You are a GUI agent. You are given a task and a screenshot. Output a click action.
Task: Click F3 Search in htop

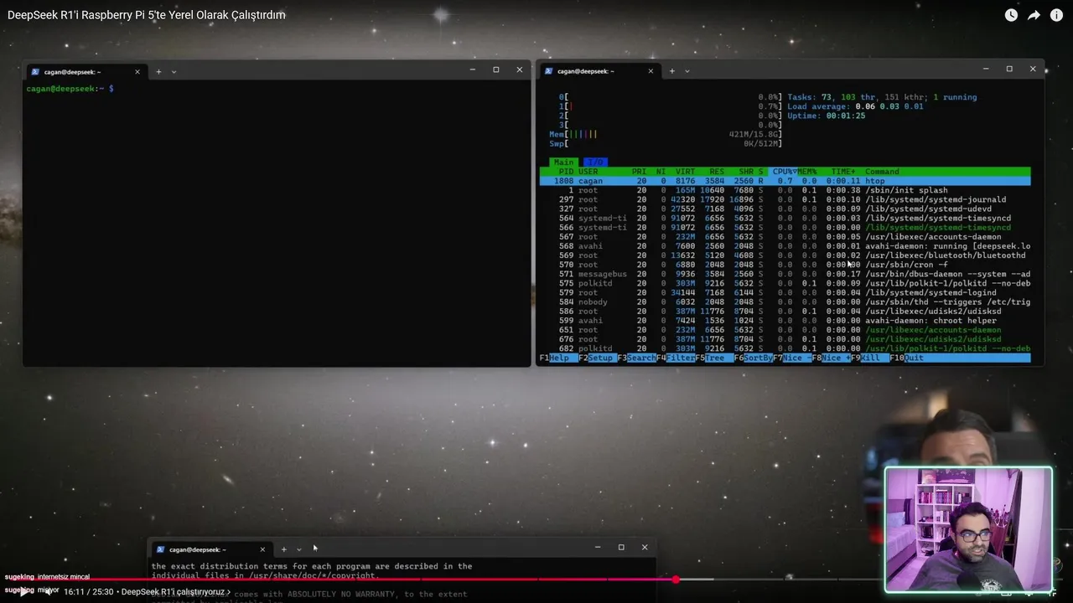pos(636,358)
